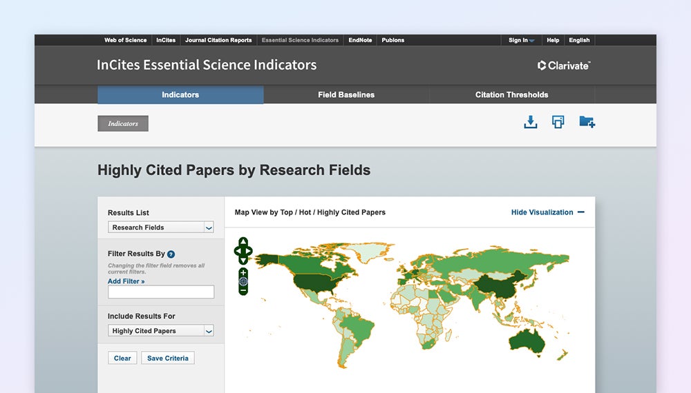Open EndNote from the top bar
The image size is (691, 393).
pos(360,40)
